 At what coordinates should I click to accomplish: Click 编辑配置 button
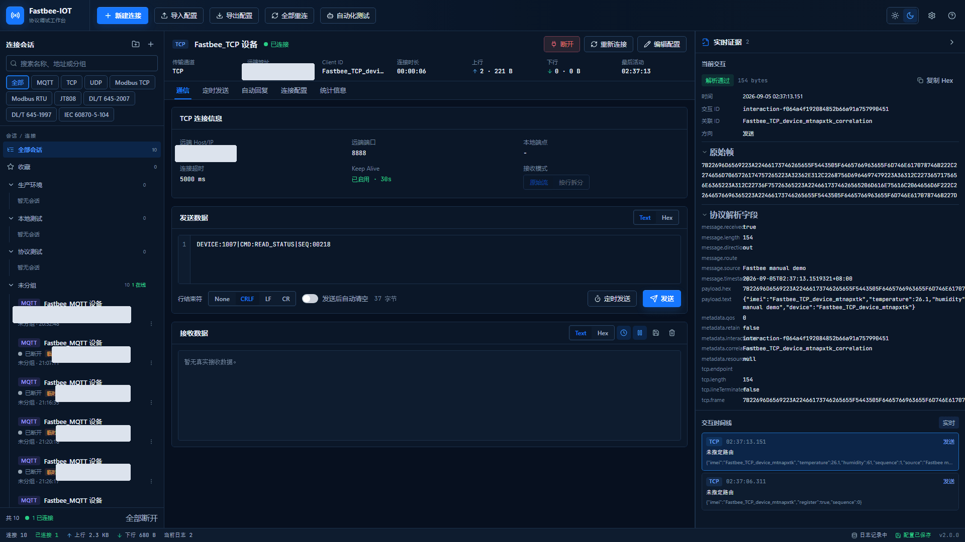pos(662,44)
